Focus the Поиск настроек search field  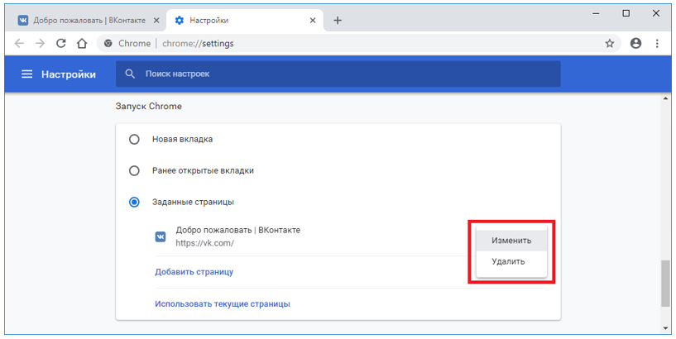pyautogui.click(x=338, y=74)
